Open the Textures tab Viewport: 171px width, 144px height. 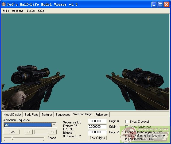(47, 115)
